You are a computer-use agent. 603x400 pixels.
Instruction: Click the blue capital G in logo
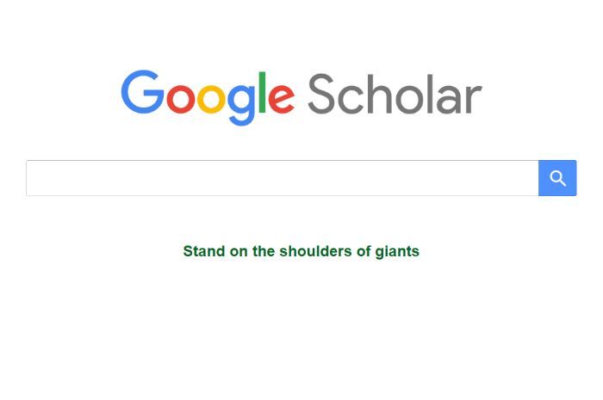(142, 92)
